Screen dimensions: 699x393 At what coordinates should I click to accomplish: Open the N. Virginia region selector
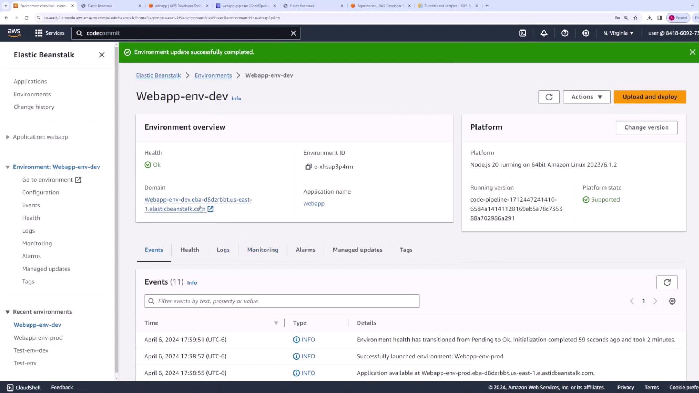point(618,33)
